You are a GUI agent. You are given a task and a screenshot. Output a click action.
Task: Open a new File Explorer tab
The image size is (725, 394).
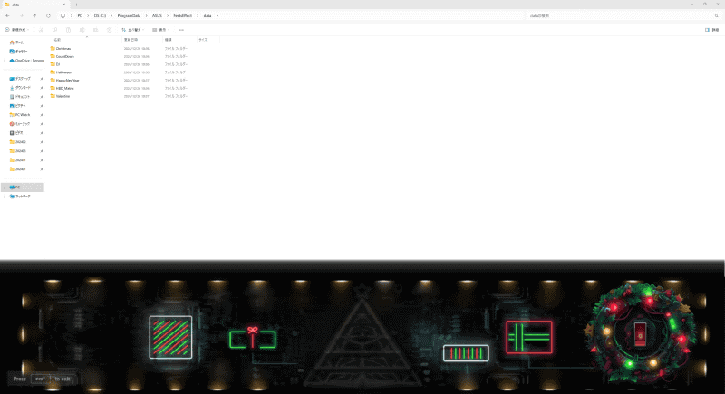tap(76, 5)
